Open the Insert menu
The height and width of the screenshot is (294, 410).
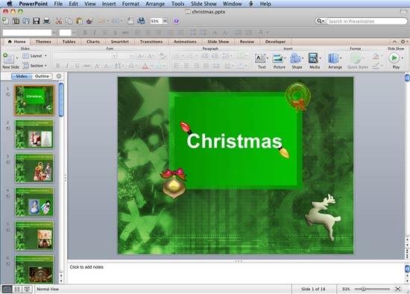109,4
